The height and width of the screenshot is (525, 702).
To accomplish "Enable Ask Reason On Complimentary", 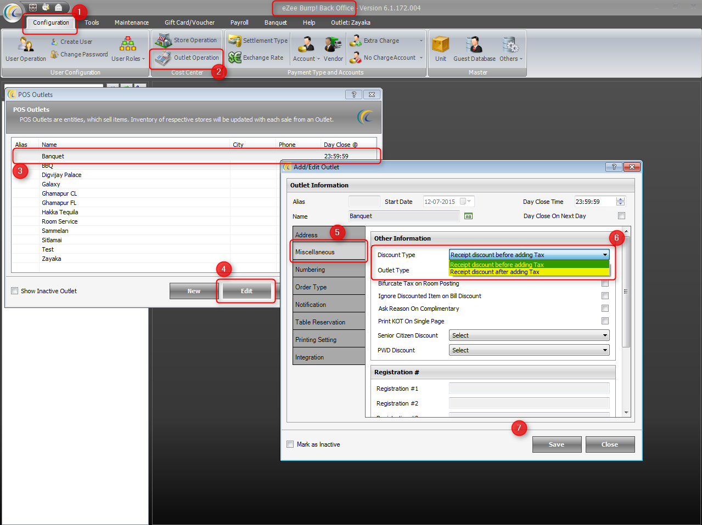I will (x=605, y=309).
